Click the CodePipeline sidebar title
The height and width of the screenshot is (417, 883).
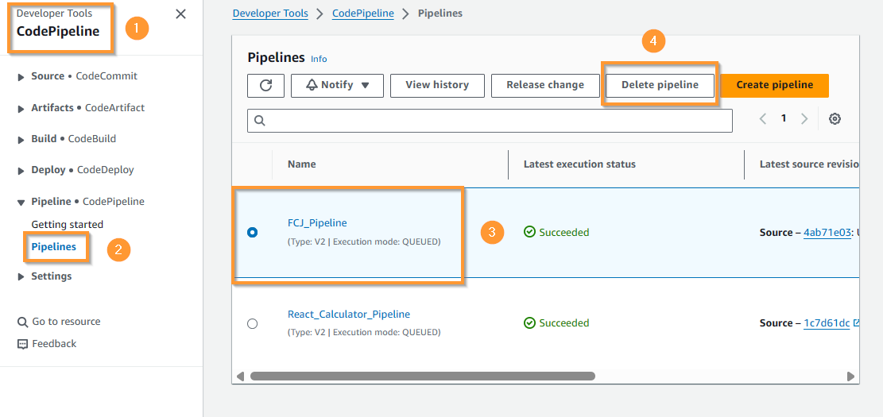58,32
